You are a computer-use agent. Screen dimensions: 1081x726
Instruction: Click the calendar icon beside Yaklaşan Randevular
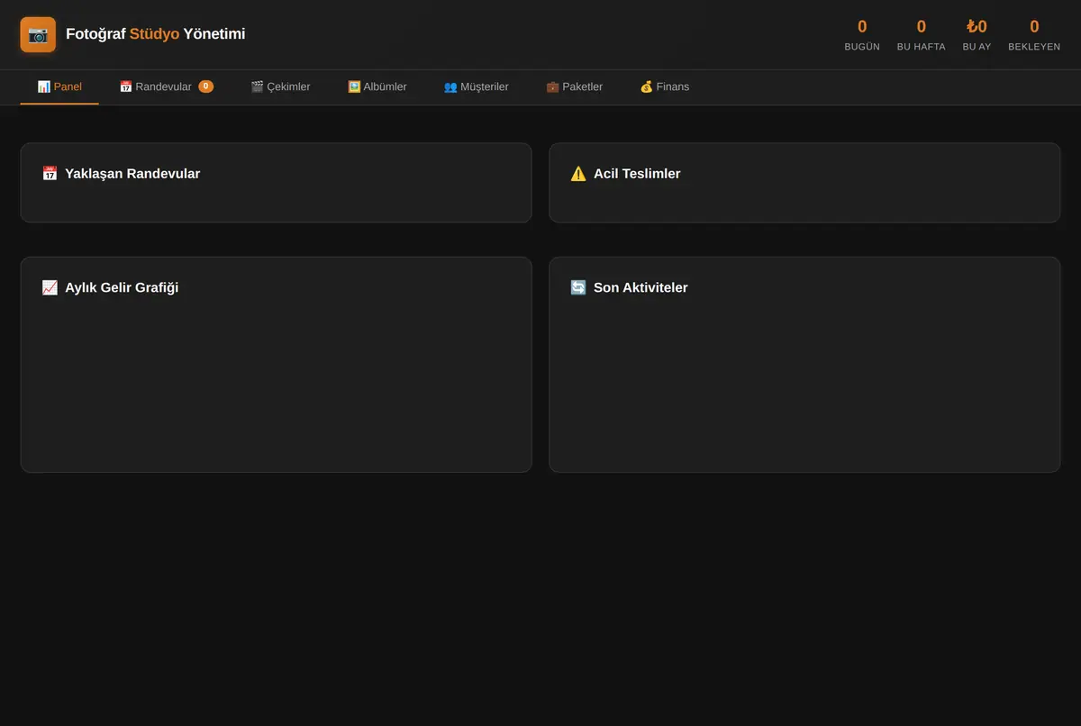[x=50, y=174]
